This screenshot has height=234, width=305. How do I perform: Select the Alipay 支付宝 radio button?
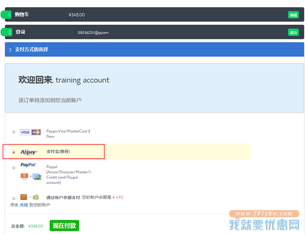[14, 152]
